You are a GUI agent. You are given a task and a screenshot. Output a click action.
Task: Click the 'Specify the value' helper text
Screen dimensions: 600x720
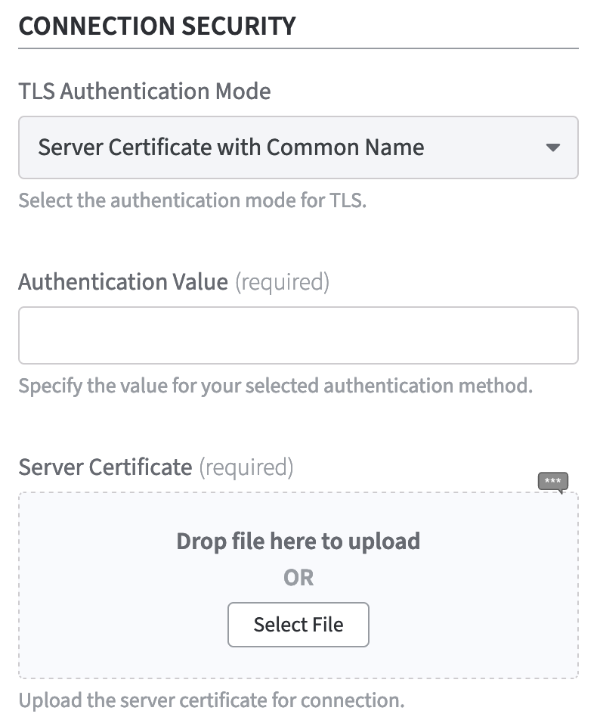click(x=275, y=386)
